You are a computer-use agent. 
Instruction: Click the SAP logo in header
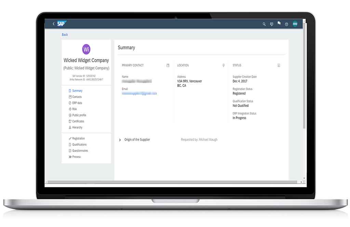click(62, 24)
